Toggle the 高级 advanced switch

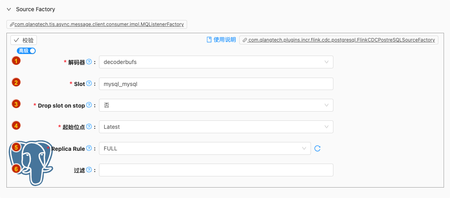pyautogui.click(x=26, y=51)
